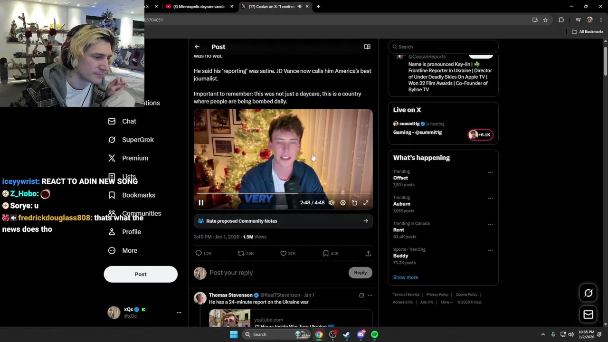This screenshot has height=342, width=608.
Task: Mute the Caolan on X tab audio
Action: [x=299, y=7]
